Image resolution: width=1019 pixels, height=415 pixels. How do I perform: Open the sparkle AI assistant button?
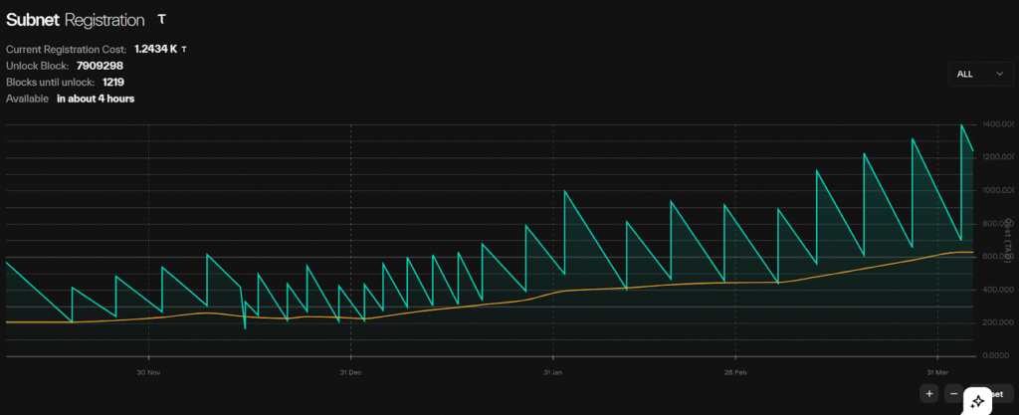(x=978, y=400)
